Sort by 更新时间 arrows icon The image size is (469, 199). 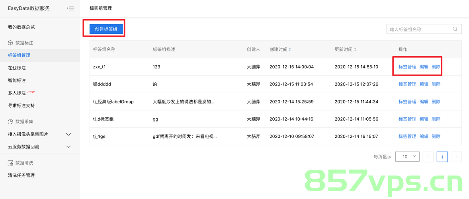click(355, 49)
